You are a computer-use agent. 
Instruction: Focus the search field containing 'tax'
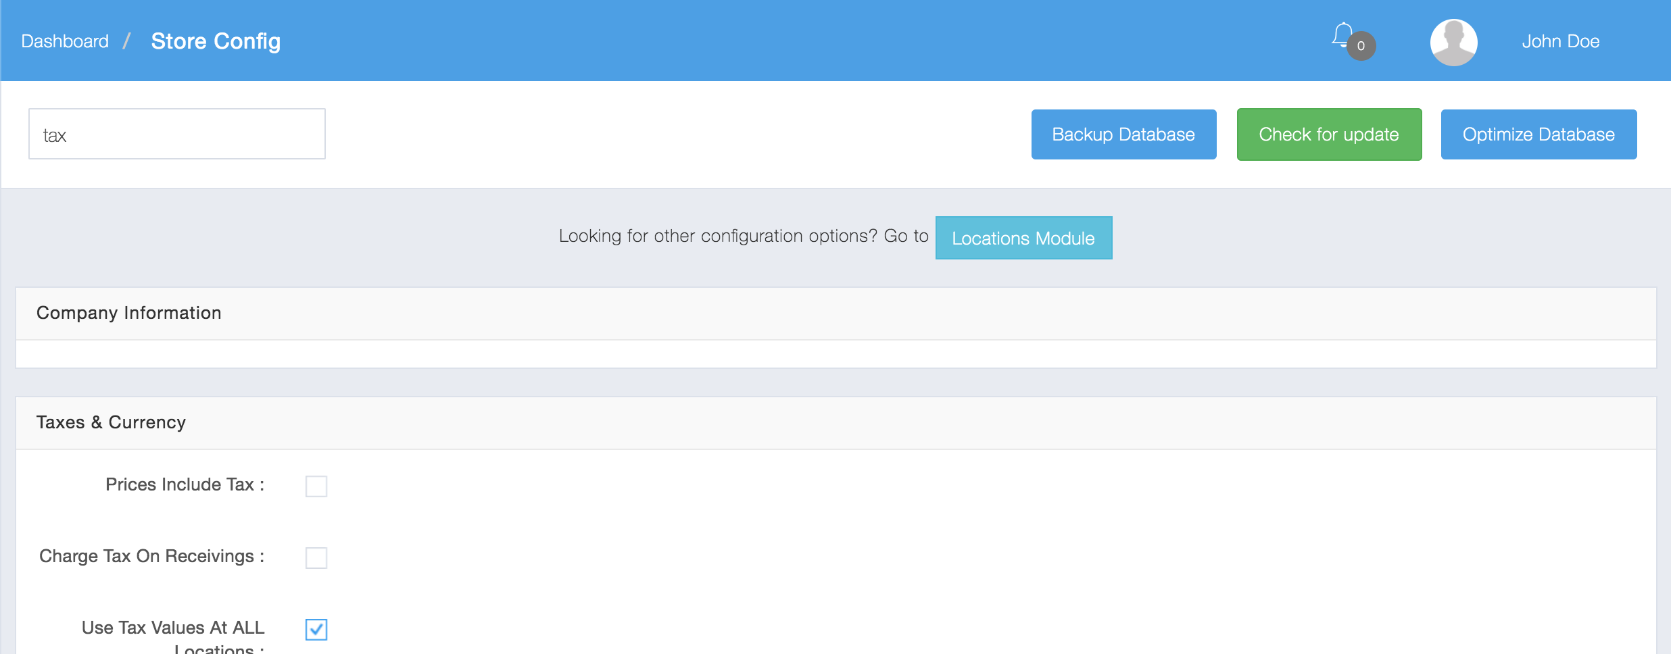(177, 134)
